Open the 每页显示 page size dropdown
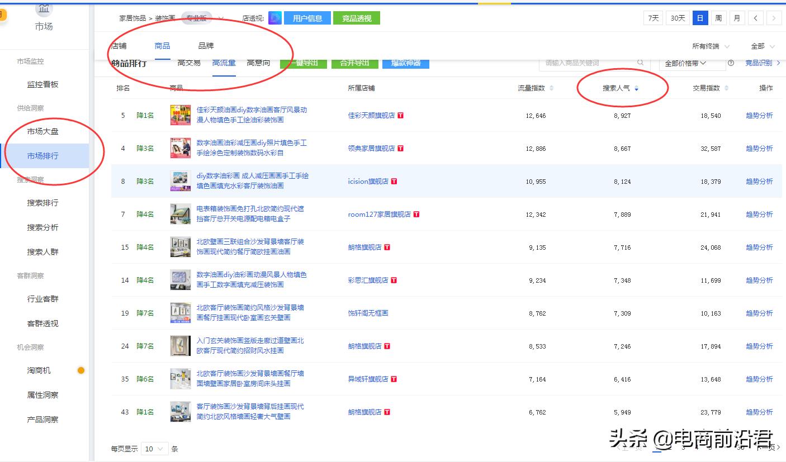The height and width of the screenshot is (462, 786). pos(154,448)
